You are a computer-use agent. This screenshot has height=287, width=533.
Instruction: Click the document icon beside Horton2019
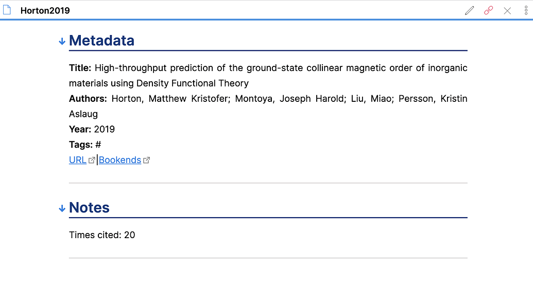pyautogui.click(x=7, y=10)
